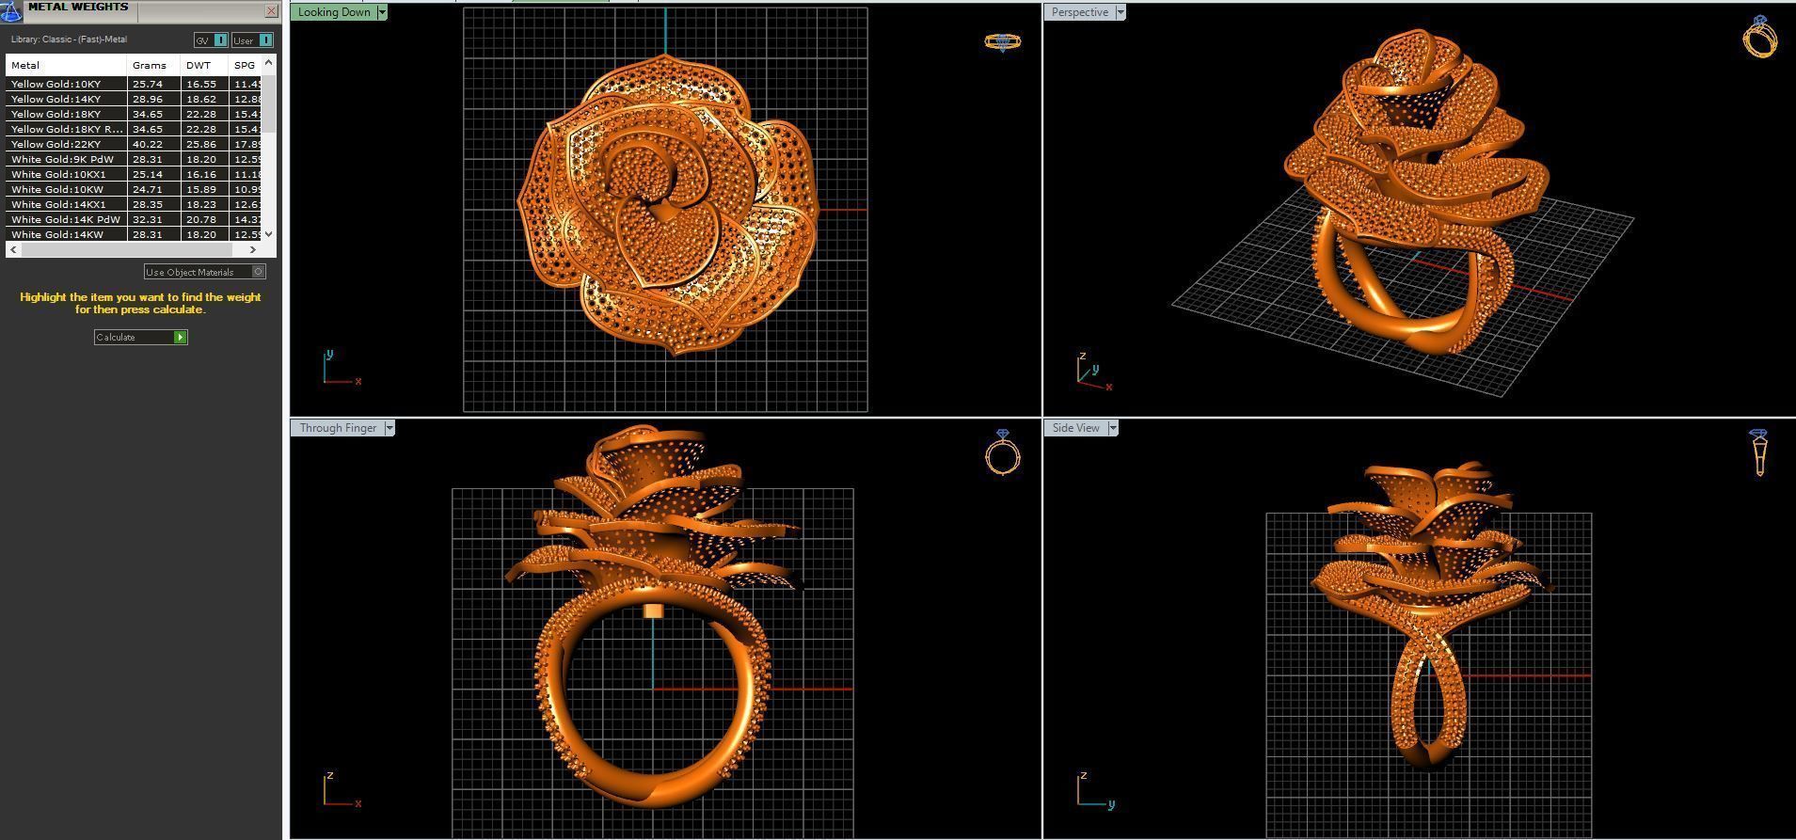
Task: Toggle the User library switch
Action: (252, 40)
